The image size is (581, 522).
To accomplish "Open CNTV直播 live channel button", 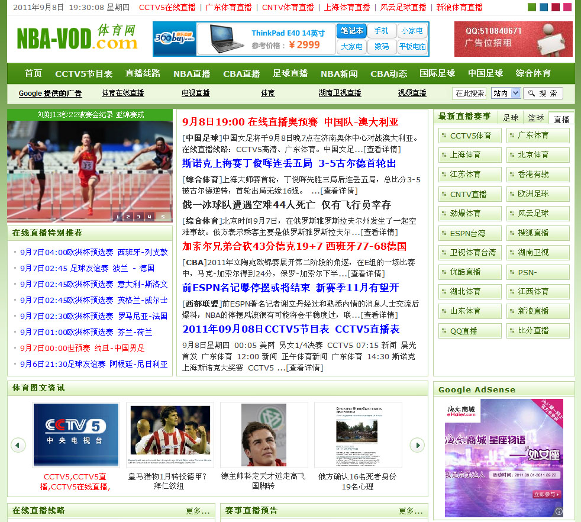I will (x=470, y=194).
